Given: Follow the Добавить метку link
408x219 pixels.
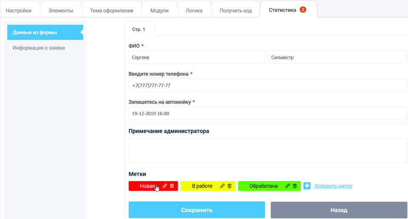Looking at the screenshot, I should (x=333, y=186).
